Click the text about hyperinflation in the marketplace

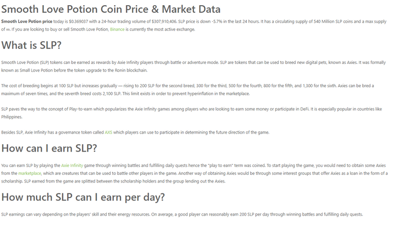186,94
